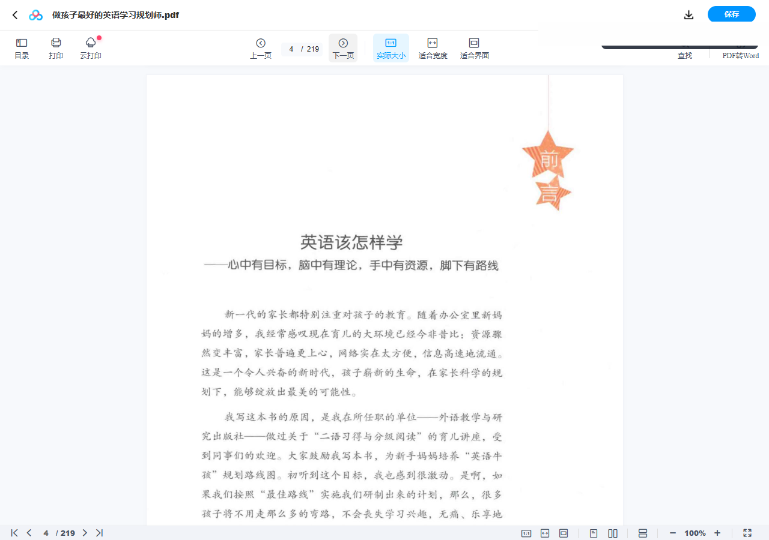Print the document with 打印
Screen dimensions: 769x540
pyautogui.click(x=56, y=49)
